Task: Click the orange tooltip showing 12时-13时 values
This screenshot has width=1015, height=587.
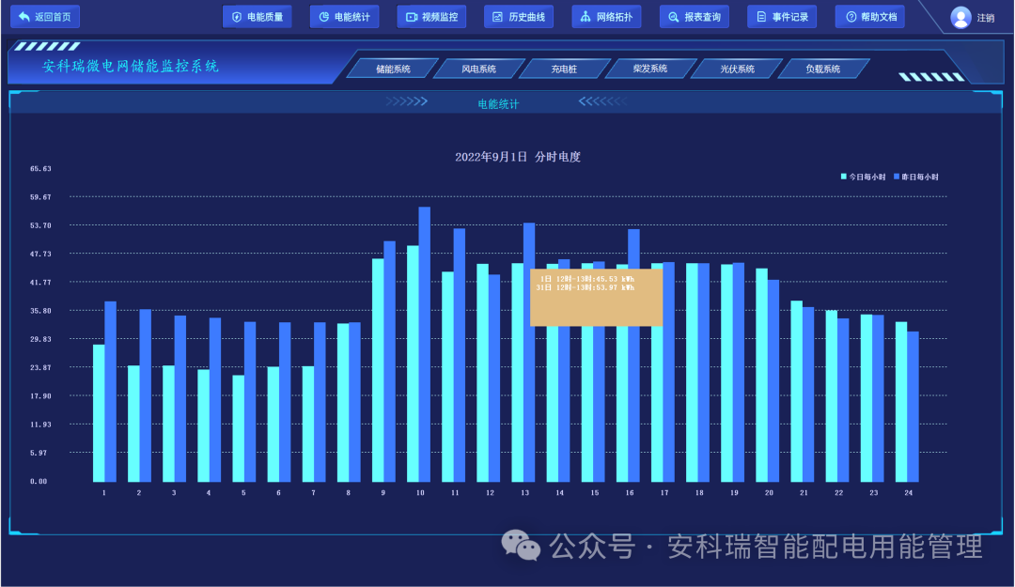Action: pos(596,297)
